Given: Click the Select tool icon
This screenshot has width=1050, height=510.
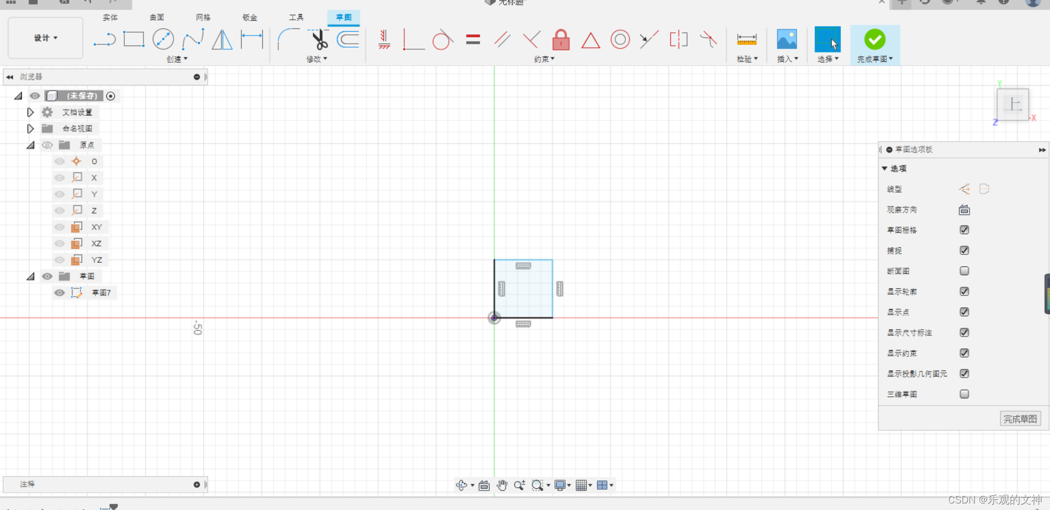Looking at the screenshot, I should [828, 39].
